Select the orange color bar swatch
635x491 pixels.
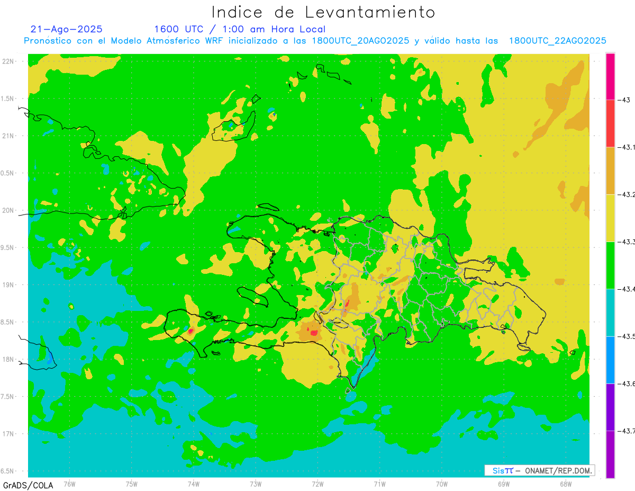click(610, 171)
